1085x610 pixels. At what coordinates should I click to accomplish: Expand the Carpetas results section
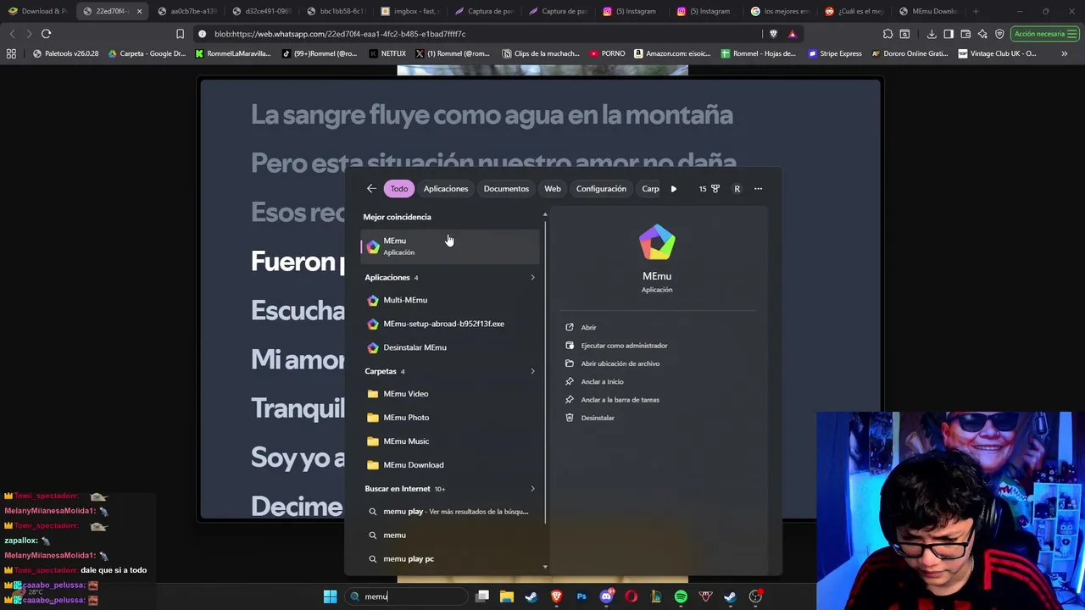pyautogui.click(x=532, y=371)
